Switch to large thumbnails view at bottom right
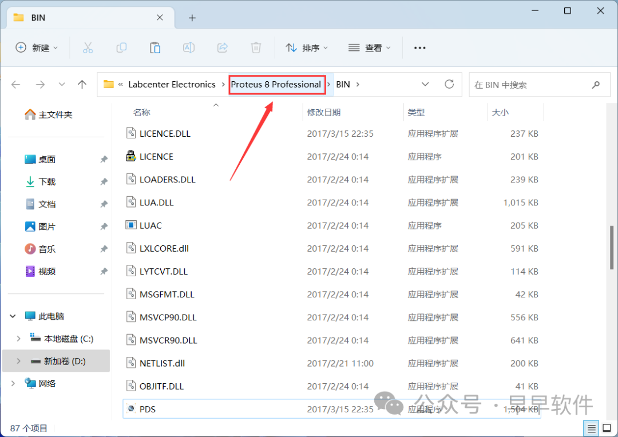618x437 pixels. point(607,428)
